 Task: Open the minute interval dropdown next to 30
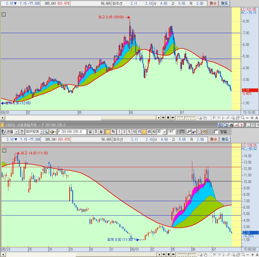pyautogui.click(x=164, y=132)
